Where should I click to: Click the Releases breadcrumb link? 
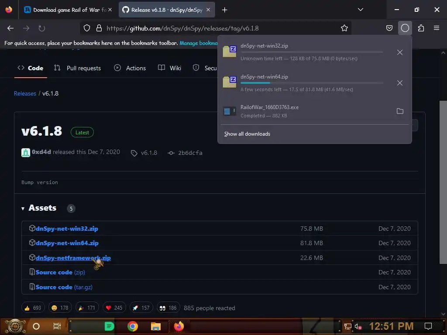(x=25, y=93)
